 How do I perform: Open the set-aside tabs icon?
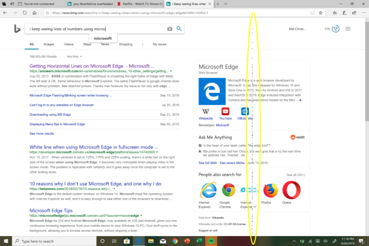[4, 4]
